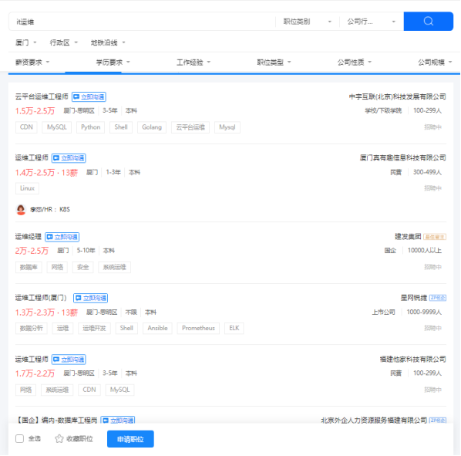Click the search field containing it运维
The height and width of the screenshot is (456, 461).
[x=143, y=22]
